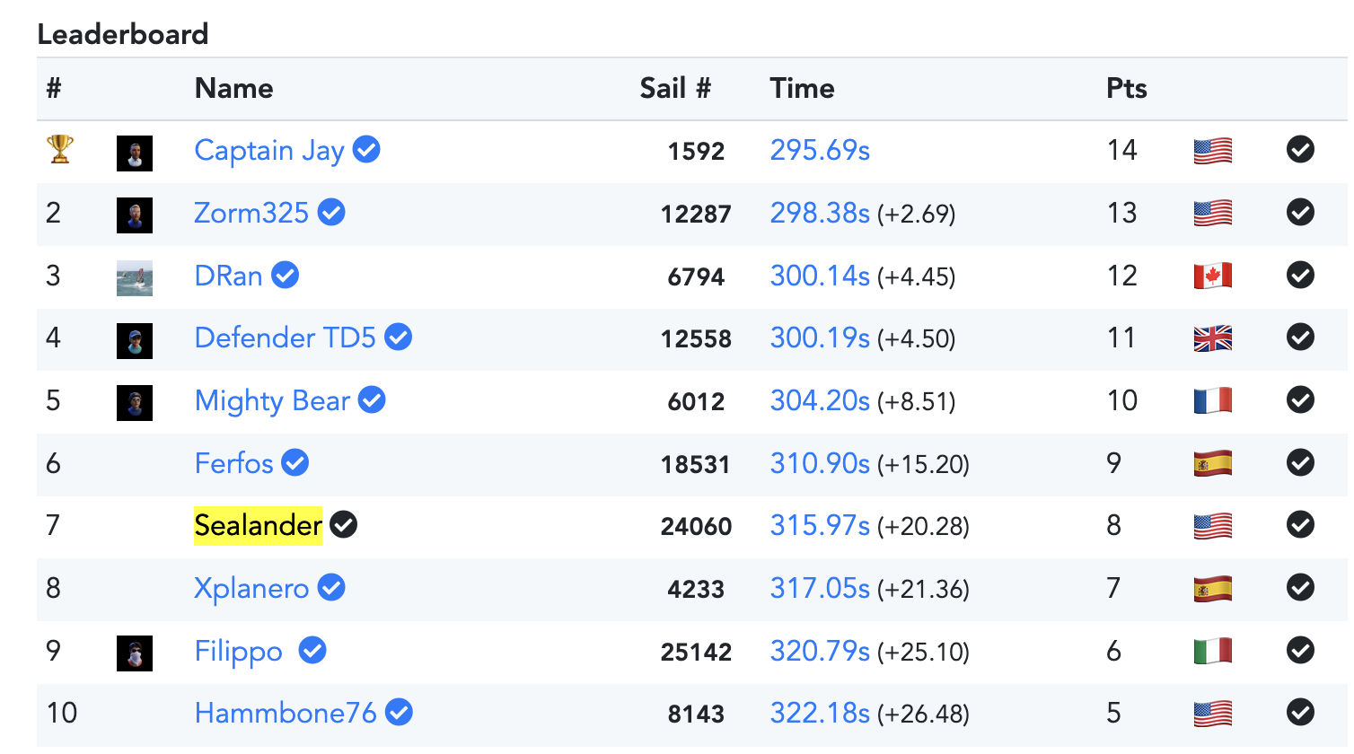Open Mighty Bear's 304.20s time link
This screenshot has height=754, width=1354.
click(820, 400)
